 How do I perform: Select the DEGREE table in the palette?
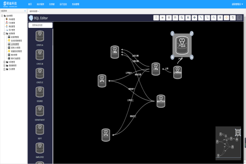40,94
